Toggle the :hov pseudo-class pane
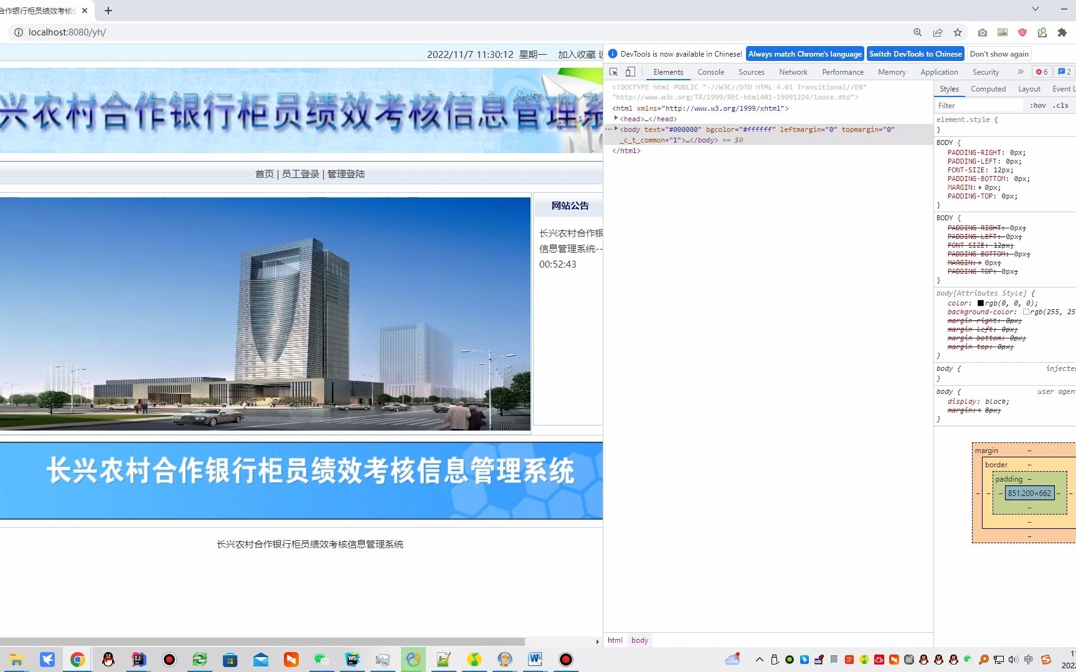 (1037, 105)
